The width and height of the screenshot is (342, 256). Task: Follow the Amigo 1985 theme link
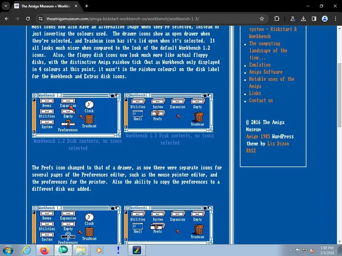click(x=258, y=137)
